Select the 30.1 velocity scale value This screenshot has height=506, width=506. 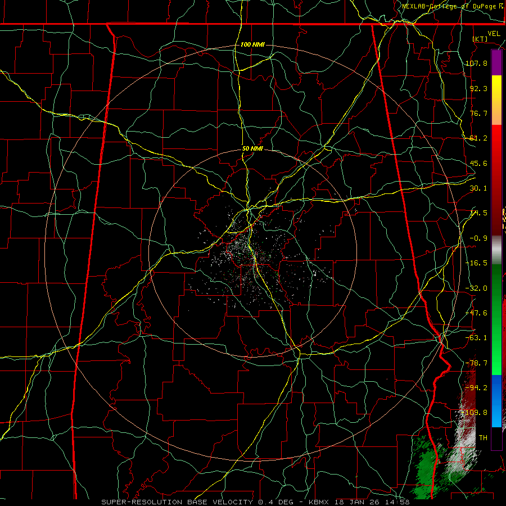coord(478,188)
